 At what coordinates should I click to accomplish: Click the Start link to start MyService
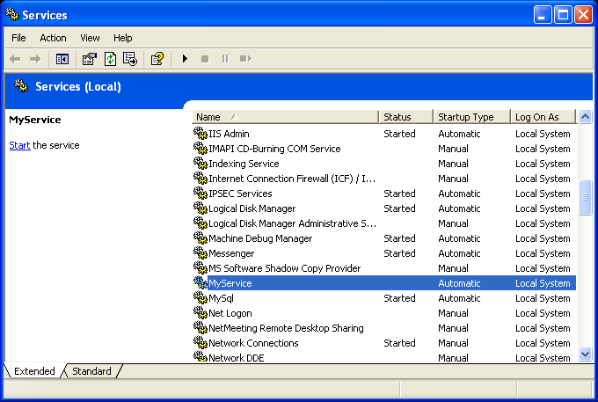point(20,145)
